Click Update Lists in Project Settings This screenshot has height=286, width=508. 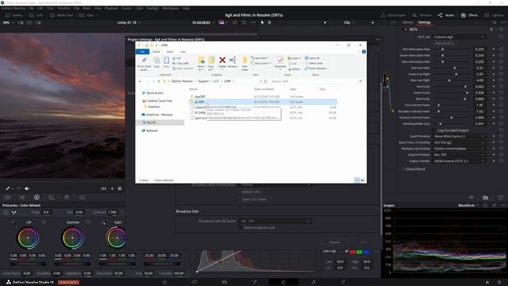click(x=251, y=192)
